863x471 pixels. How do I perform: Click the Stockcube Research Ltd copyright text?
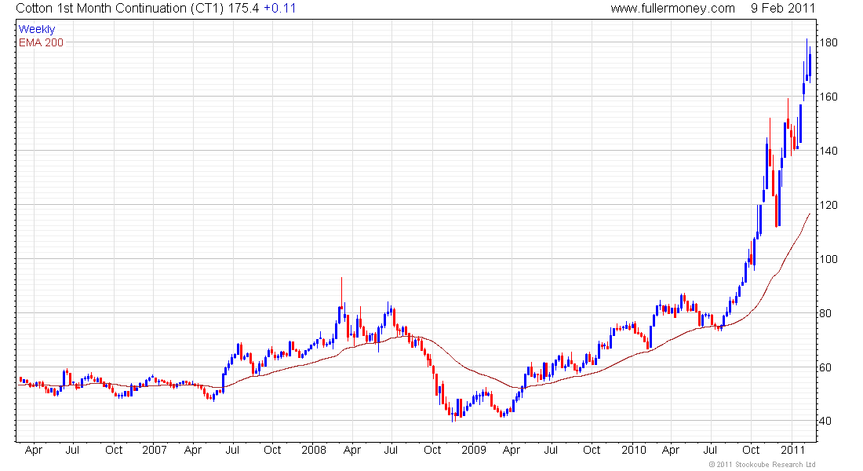coord(762,465)
